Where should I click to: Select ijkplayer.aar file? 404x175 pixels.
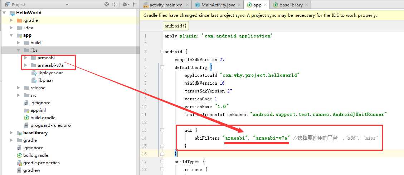tap(50, 73)
